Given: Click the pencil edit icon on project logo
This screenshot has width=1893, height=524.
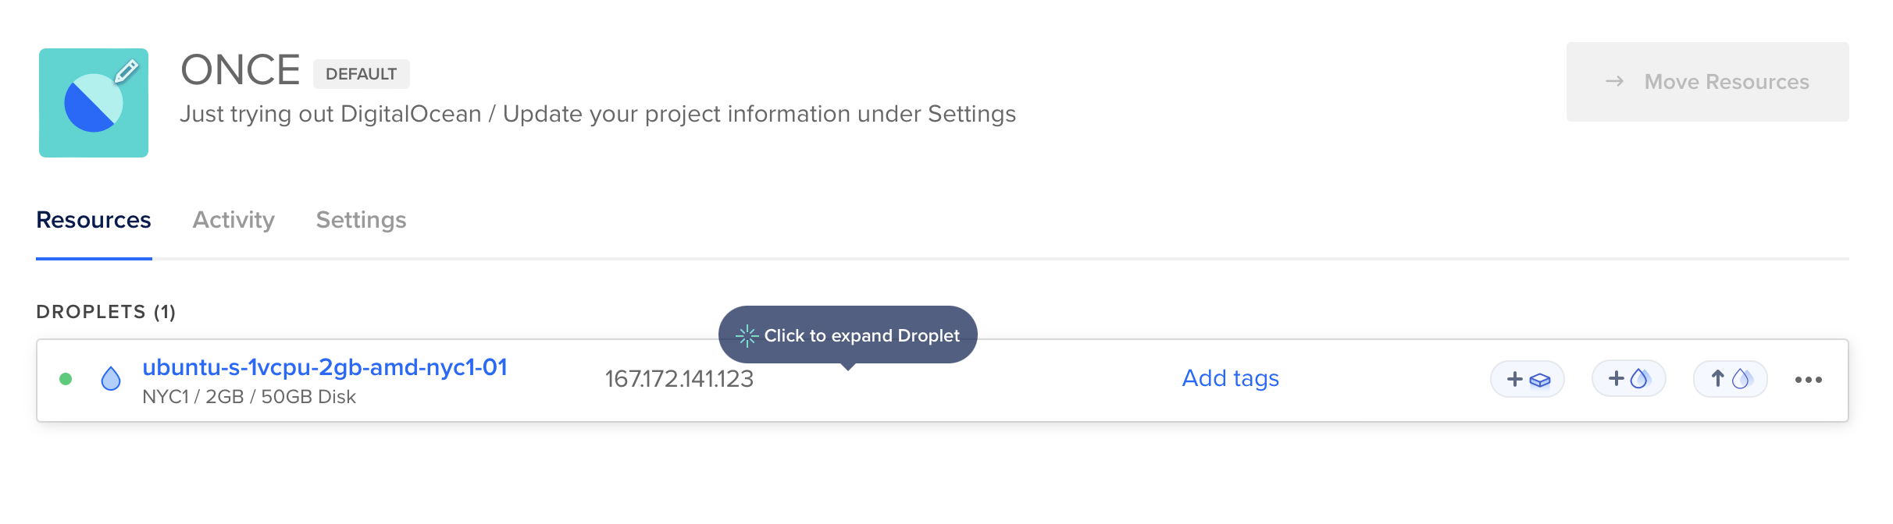Looking at the screenshot, I should coord(127,72).
